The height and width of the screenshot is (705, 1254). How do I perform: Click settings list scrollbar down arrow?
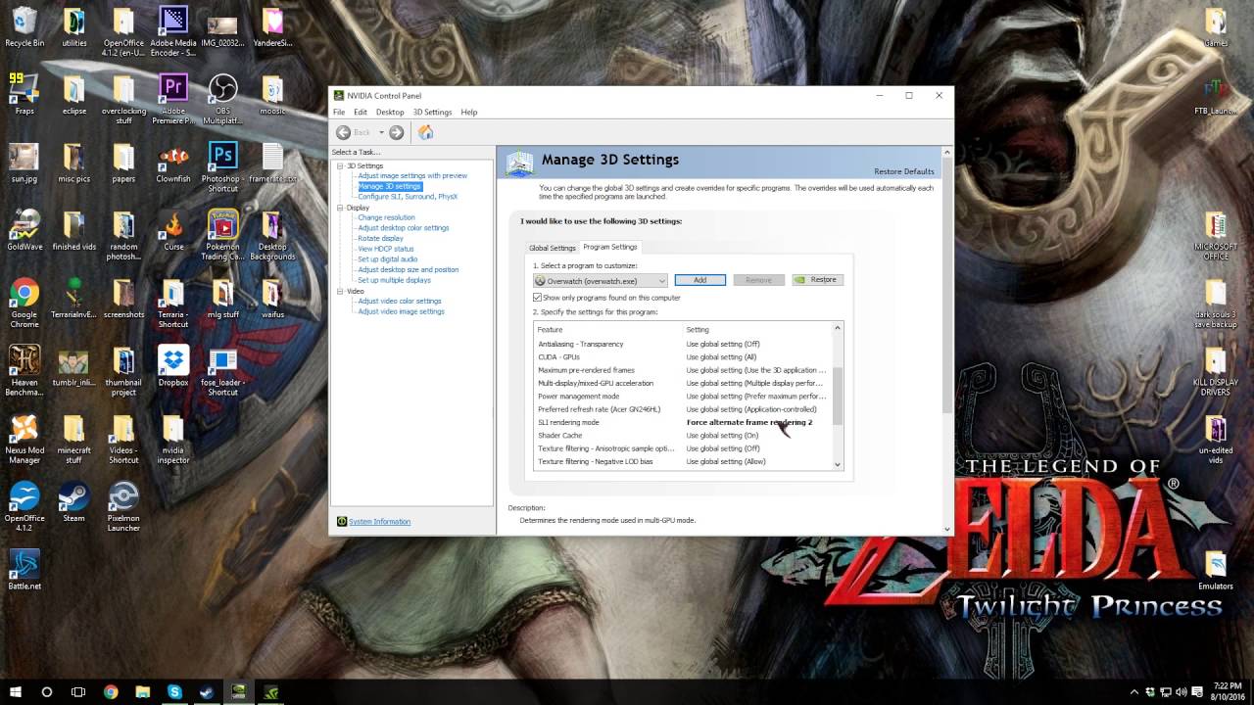coord(838,464)
